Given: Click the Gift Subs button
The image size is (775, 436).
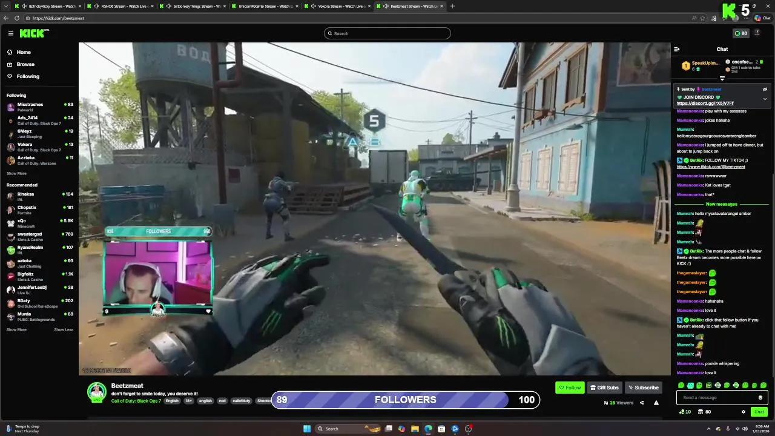Looking at the screenshot, I should 604,388.
